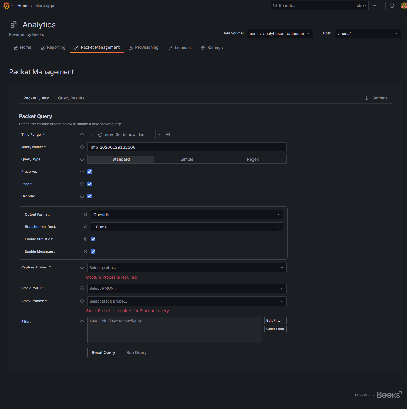Viewport: 407px width, 409px height.
Task: Click the zoom out time range icon
Action: [x=168, y=135]
